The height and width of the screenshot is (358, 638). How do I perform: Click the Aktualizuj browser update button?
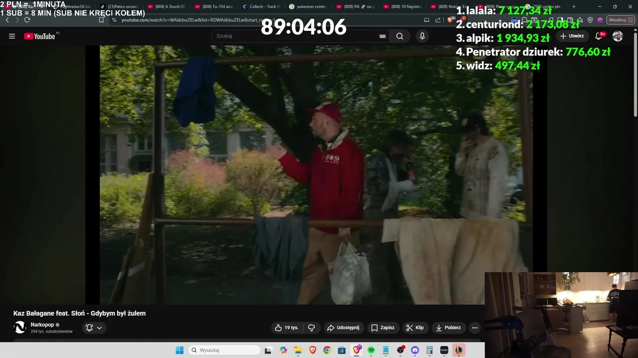tap(621, 20)
